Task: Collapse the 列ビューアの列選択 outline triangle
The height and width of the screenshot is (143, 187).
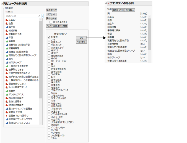Action: 2,4
